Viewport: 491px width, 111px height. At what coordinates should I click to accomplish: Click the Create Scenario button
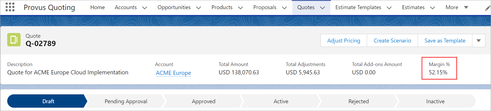tap(392, 41)
